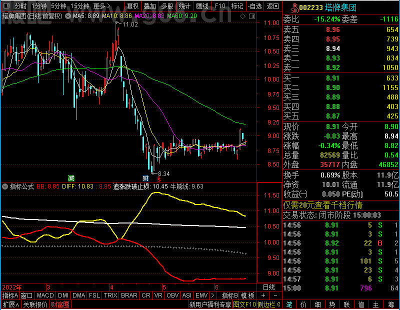Select the 细 detail view icon

pos(317,304)
